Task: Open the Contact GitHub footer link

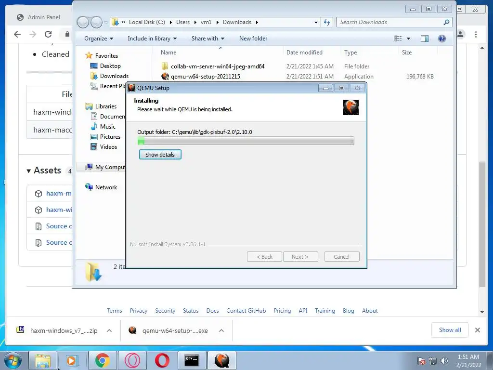Action: pyautogui.click(x=246, y=311)
